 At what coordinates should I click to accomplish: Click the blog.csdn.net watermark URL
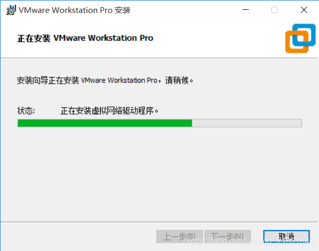point(251,242)
